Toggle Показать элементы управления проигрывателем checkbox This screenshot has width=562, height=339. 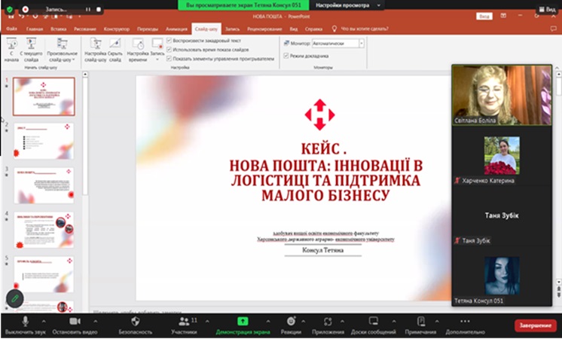click(x=170, y=59)
